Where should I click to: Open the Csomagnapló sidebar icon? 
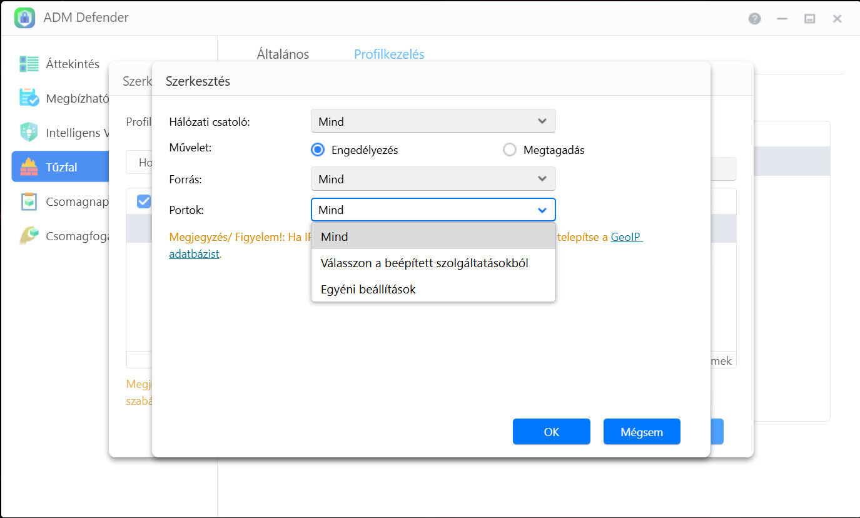click(x=29, y=201)
